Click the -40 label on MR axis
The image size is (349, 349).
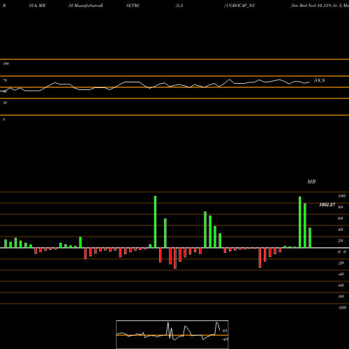pyautogui.click(x=341, y=274)
